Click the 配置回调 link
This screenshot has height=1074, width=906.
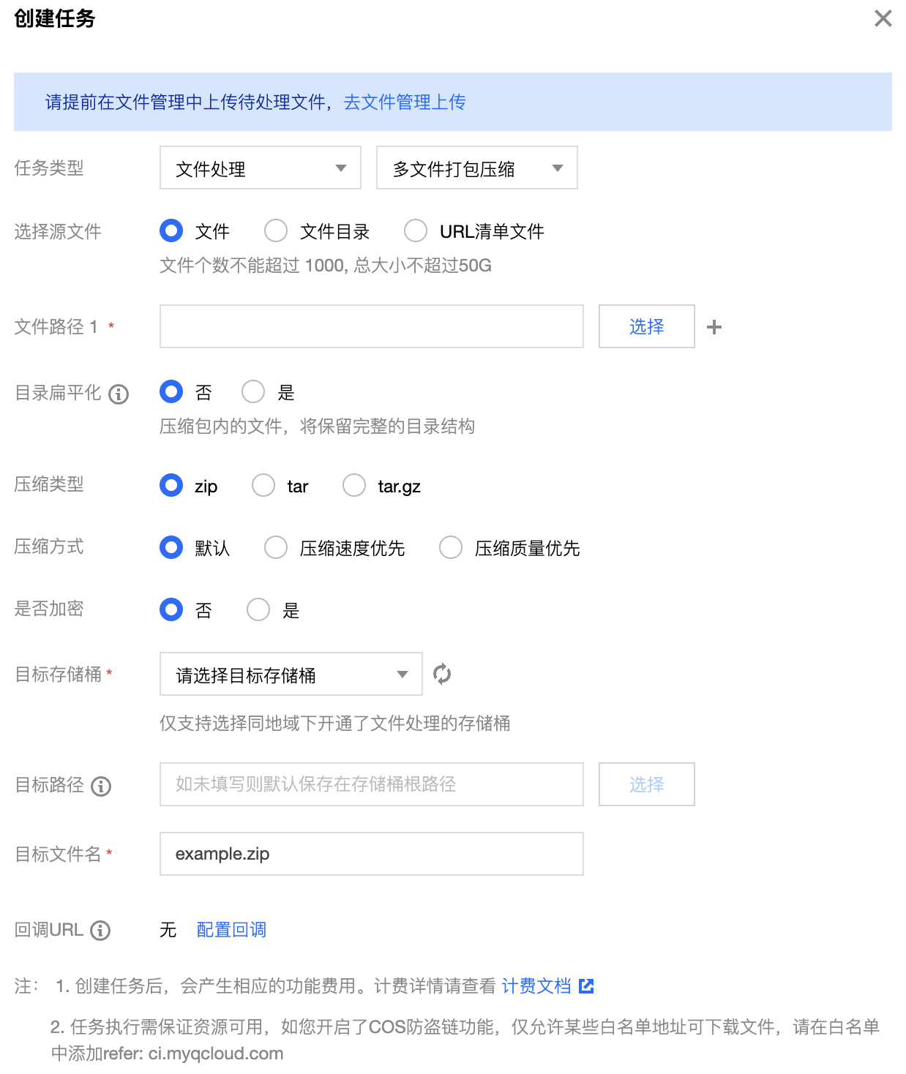click(x=231, y=930)
